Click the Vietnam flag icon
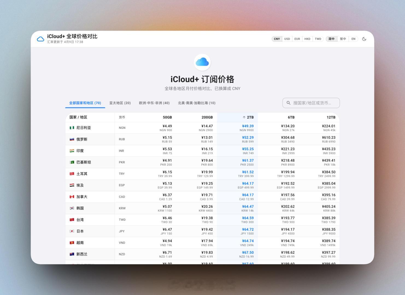This screenshot has width=405, height=295. [72, 242]
